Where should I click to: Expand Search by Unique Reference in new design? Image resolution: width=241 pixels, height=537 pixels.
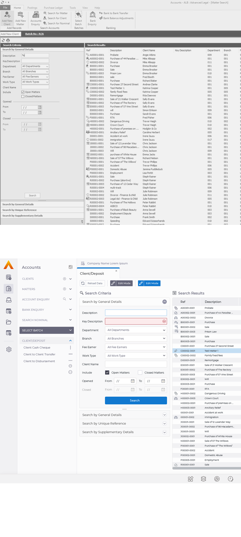pyautogui.click(x=164, y=423)
